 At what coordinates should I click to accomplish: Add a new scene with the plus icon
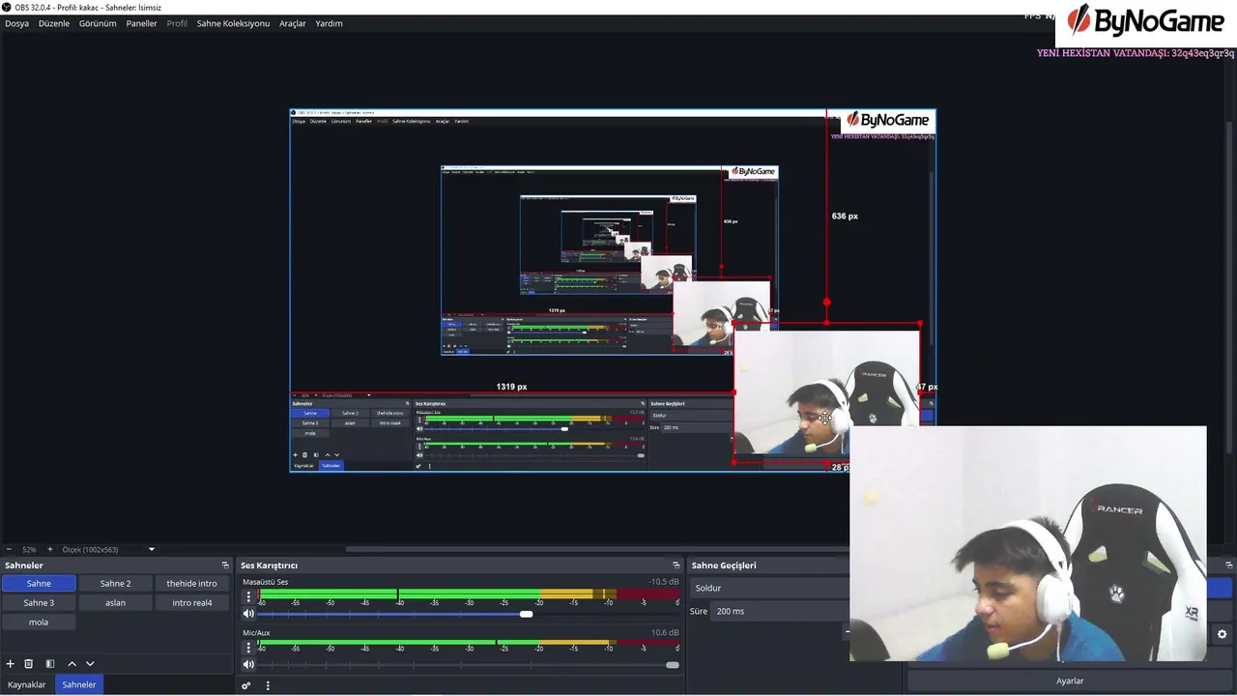[11, 664]
